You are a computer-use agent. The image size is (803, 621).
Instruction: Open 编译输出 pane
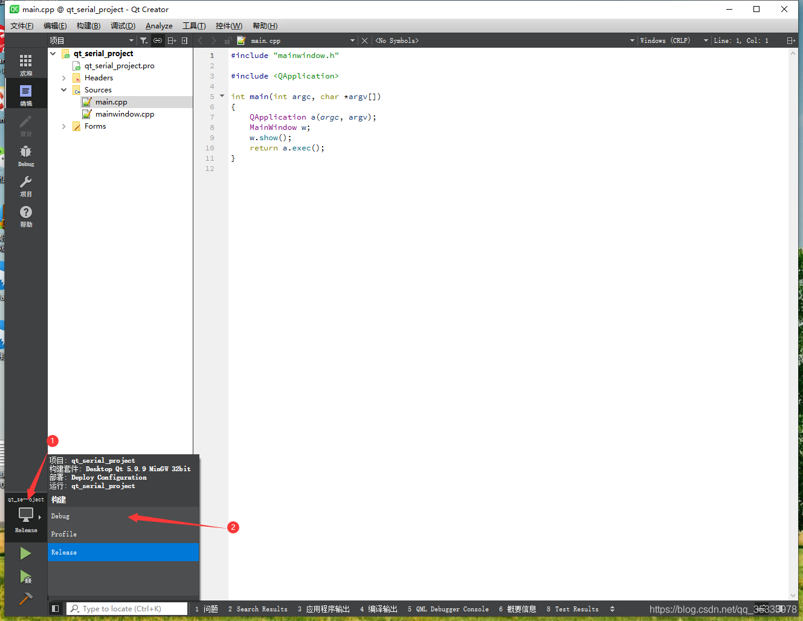point(379,609)
